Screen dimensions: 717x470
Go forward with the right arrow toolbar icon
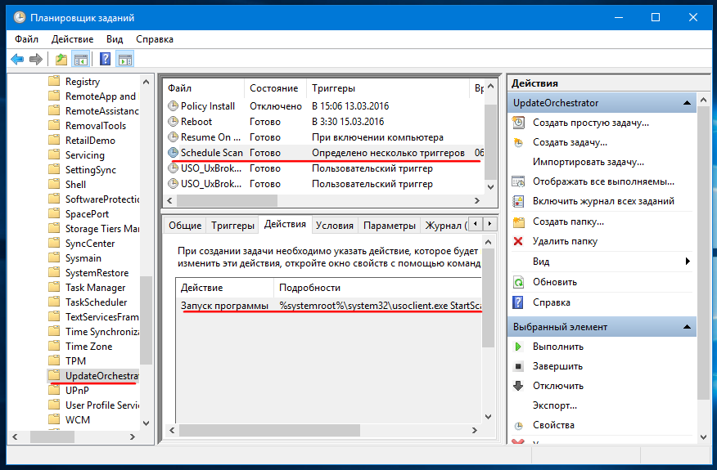tap(36, 59)
